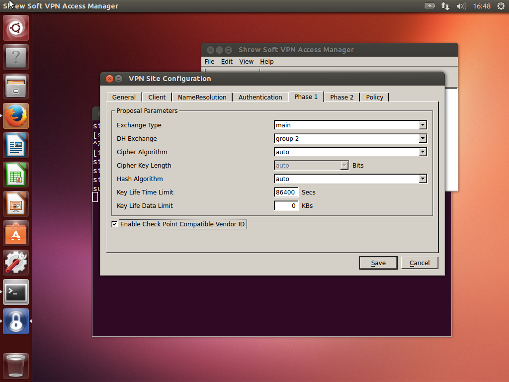Launch the Files file manager
The width and height of the screenshot is (509, 382).
pyautogui.click(x=16, y=87)
